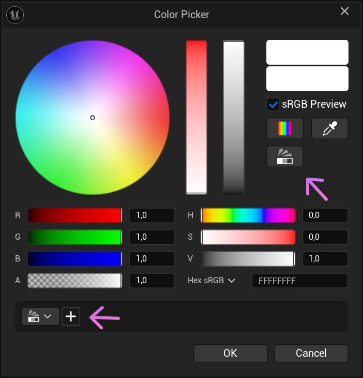Adjust the vertical saturation bar
Image resolution: width=363 pixels, height=378 pixels.
click(x=196, y=118)
